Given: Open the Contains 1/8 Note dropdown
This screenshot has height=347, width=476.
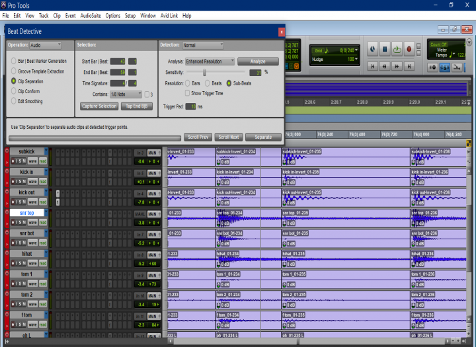Looking at the screenshot, I should coord(126,94).
